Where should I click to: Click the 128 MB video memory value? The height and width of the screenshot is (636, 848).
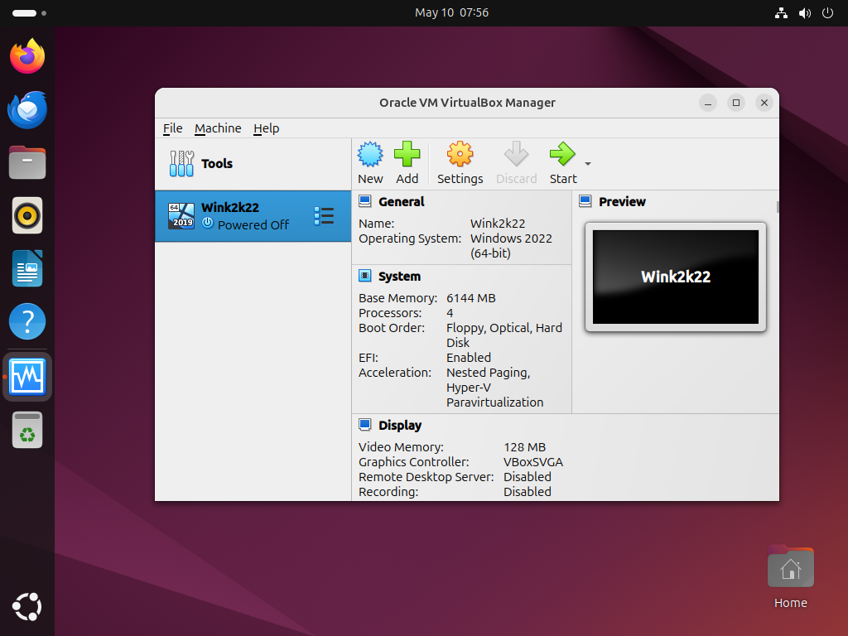(x=524, y=447)
